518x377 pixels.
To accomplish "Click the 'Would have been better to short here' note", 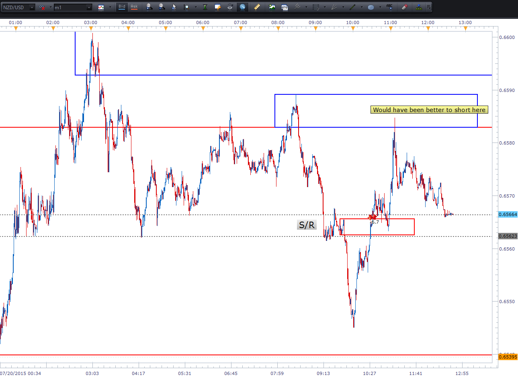I will click(x=429, y=110).
